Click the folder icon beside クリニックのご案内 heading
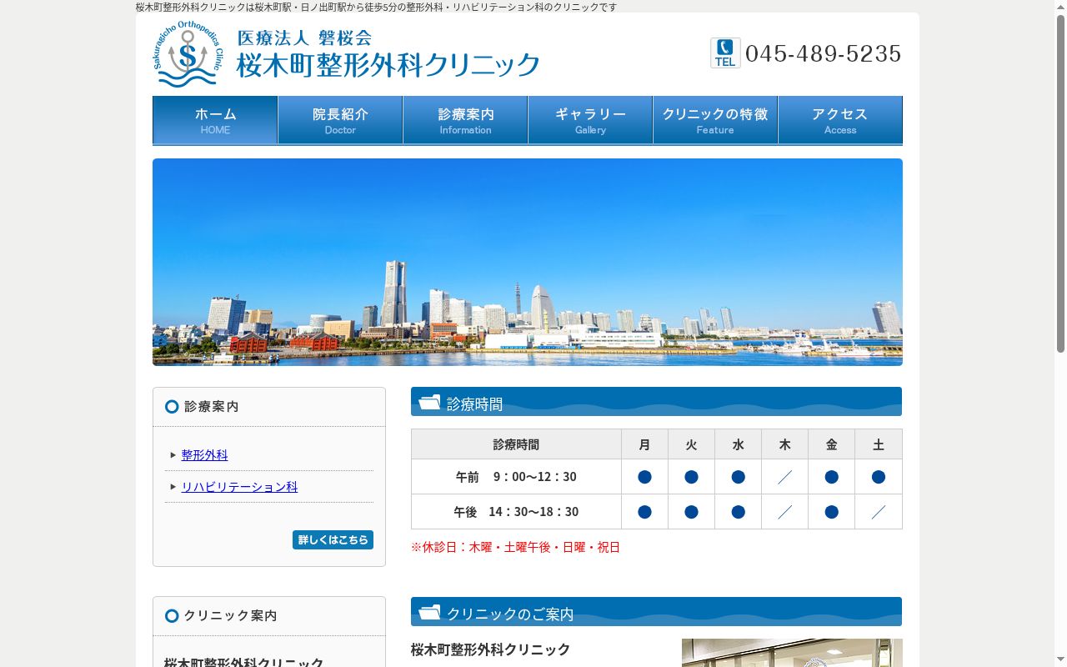Screen dimensions: 1067x667 pos(429,612)
